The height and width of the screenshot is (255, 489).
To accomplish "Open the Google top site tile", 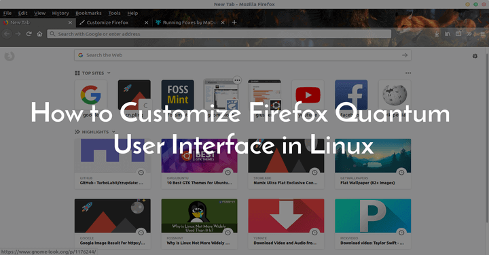I will (x=91, y=95).
